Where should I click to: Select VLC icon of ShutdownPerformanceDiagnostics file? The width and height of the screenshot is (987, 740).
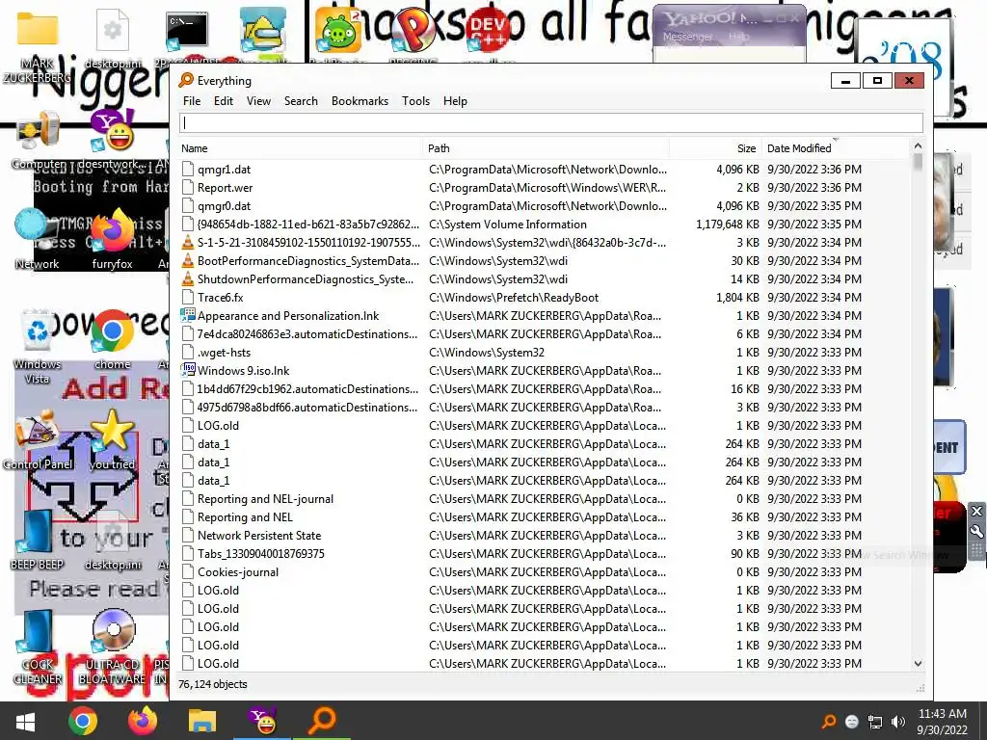click(188, 278)
